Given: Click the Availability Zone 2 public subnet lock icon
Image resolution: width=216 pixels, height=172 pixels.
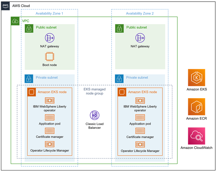Looking at the screenshot, I should pyautogui.click(x=119, y=29).
